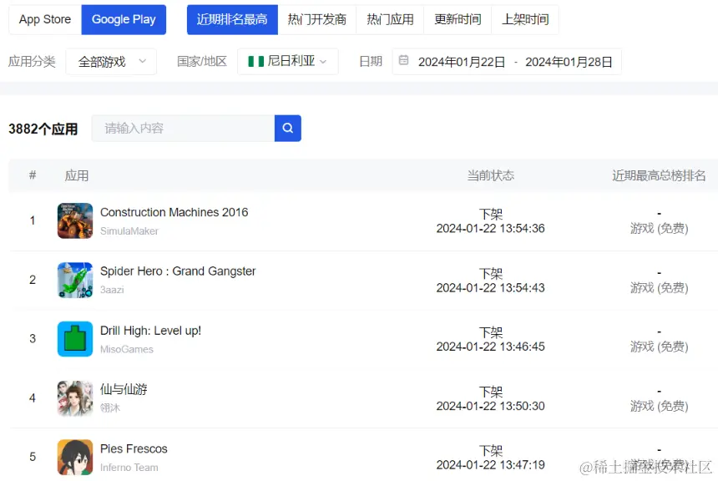718x481 pixels.
Task: Click the blue search magnifier button
Action: coord(287,129)
